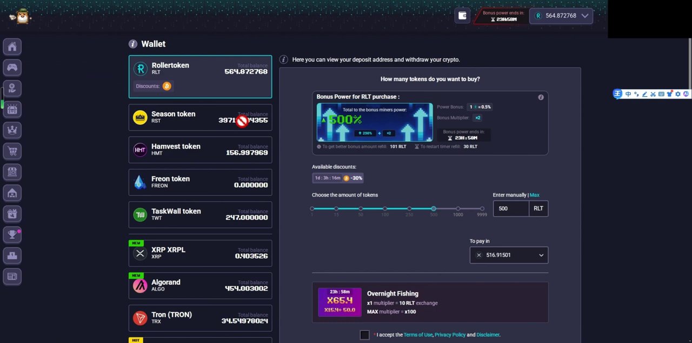
Task: Open the Home page from the sidebar
Action: (x=12, y=47)
